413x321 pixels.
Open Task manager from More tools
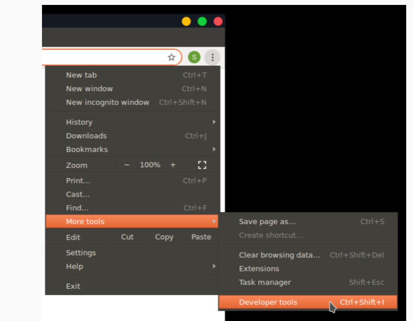[265, 282]
